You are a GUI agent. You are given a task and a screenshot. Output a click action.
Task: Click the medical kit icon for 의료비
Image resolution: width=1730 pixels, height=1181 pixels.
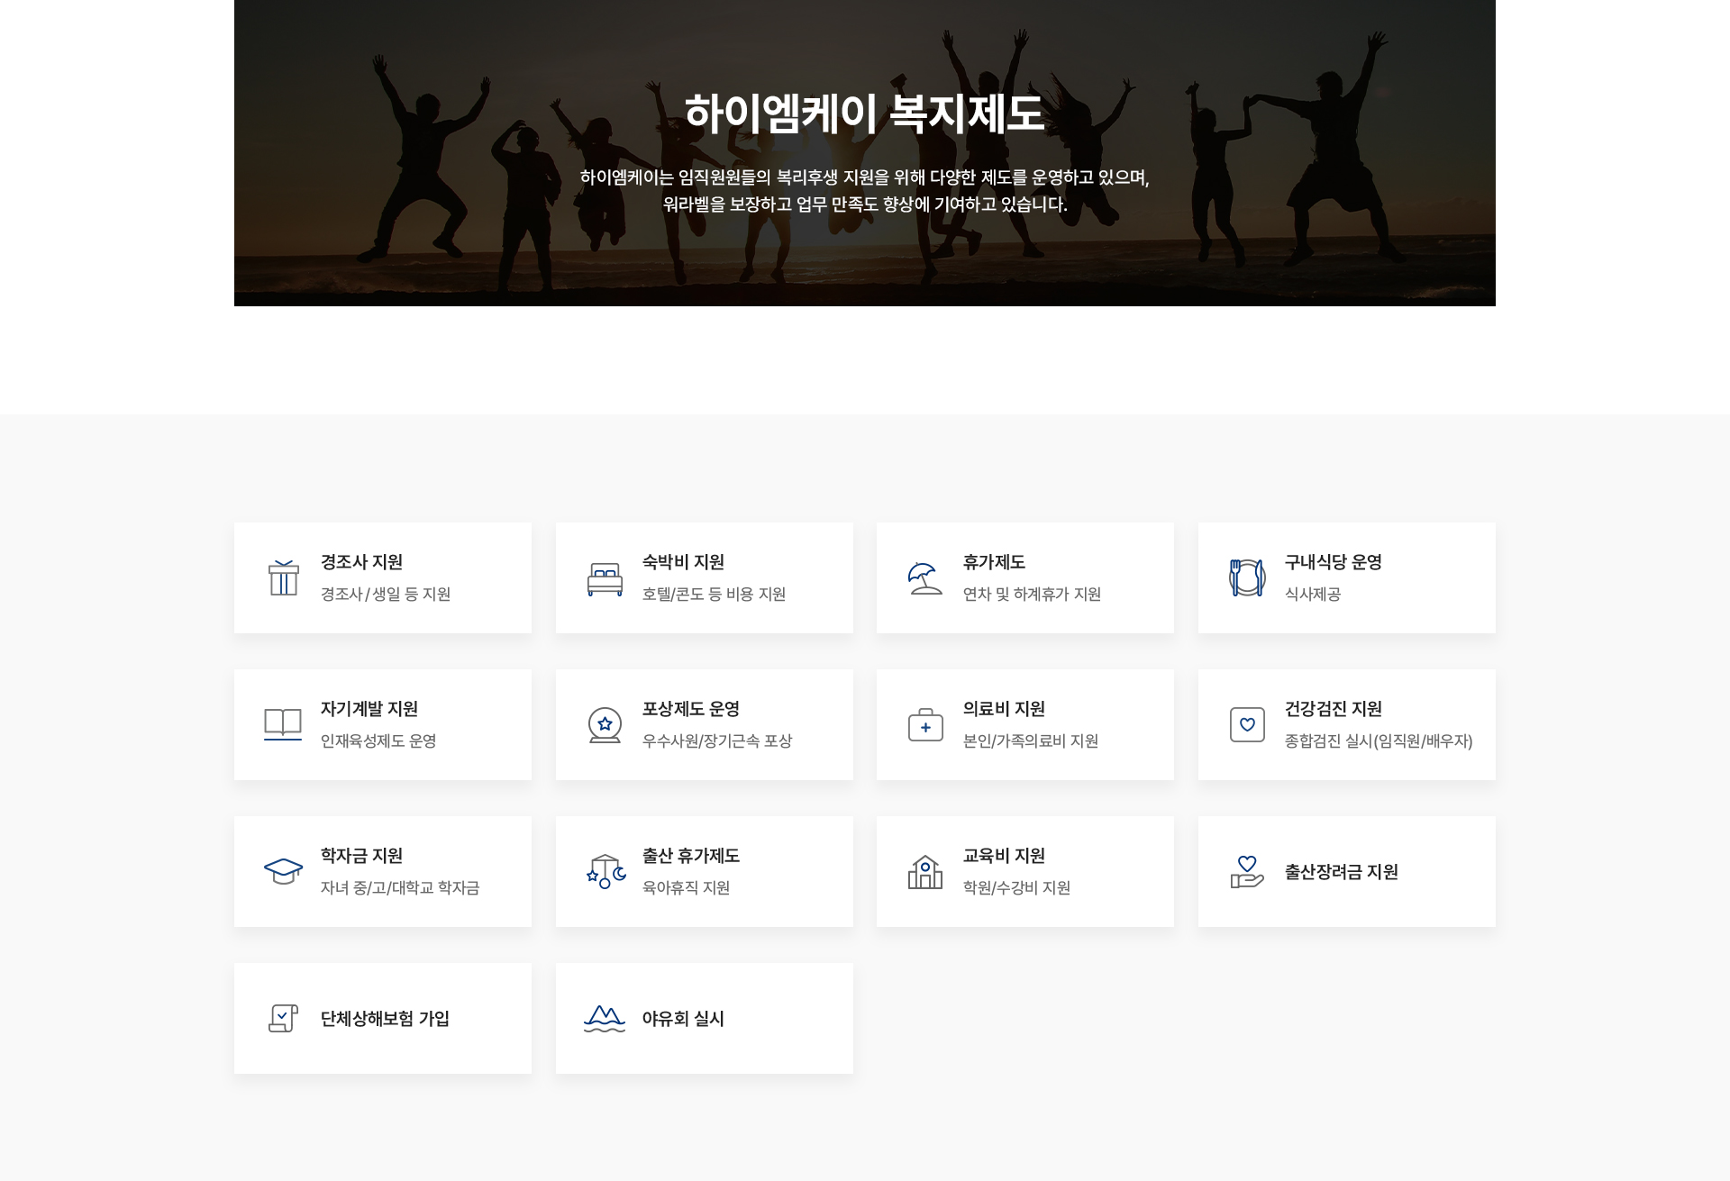pos(925,724)
